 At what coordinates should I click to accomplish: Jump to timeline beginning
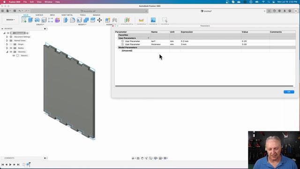tap(2, 164)
